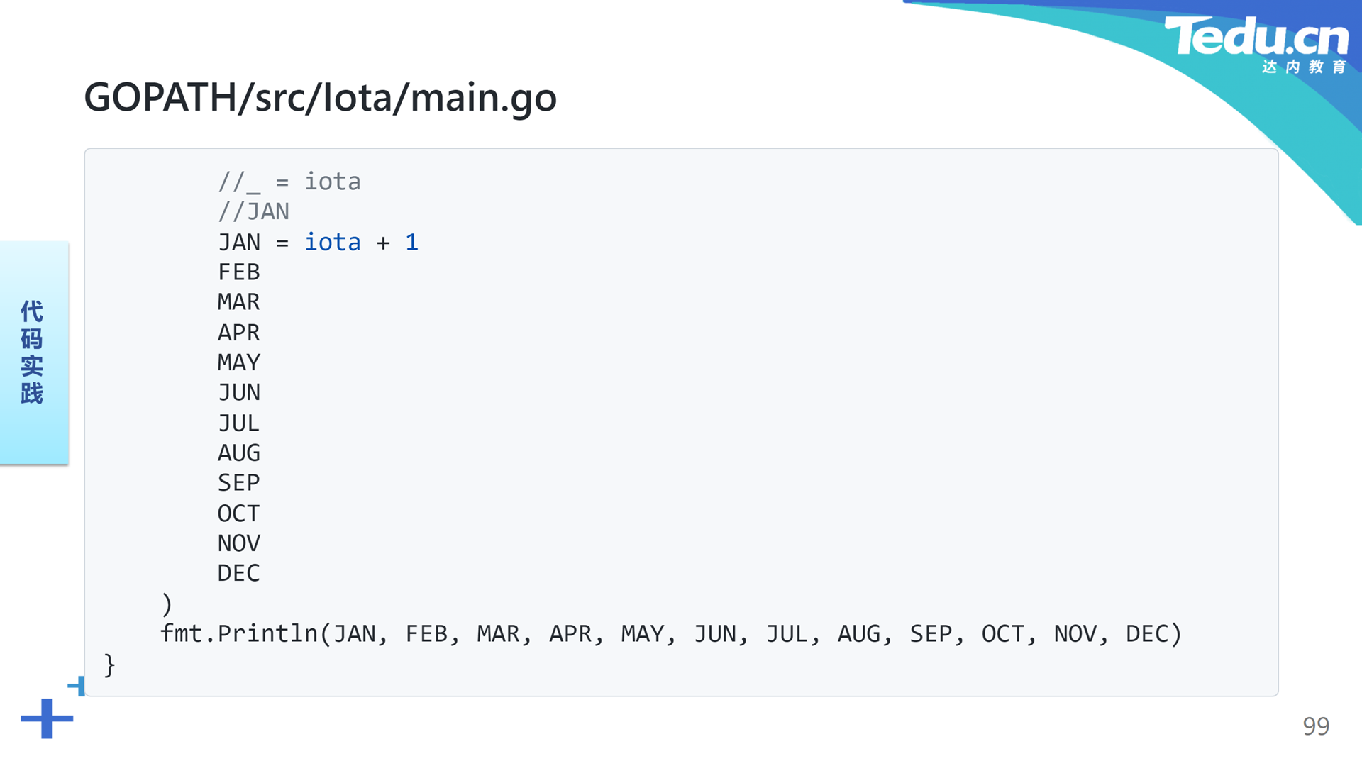Click the DEC constant line
Screen dimensions: 1362x766
(x=239, y=573)
